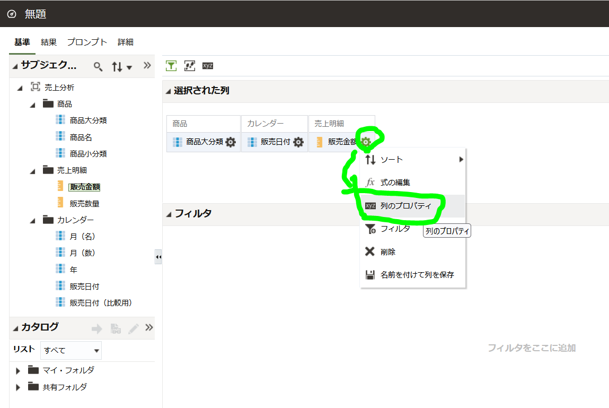The height and width of the screenshot is (408, 609).
Task: Open the gear menu for 販売日付 column
Action: pos(298,142)
